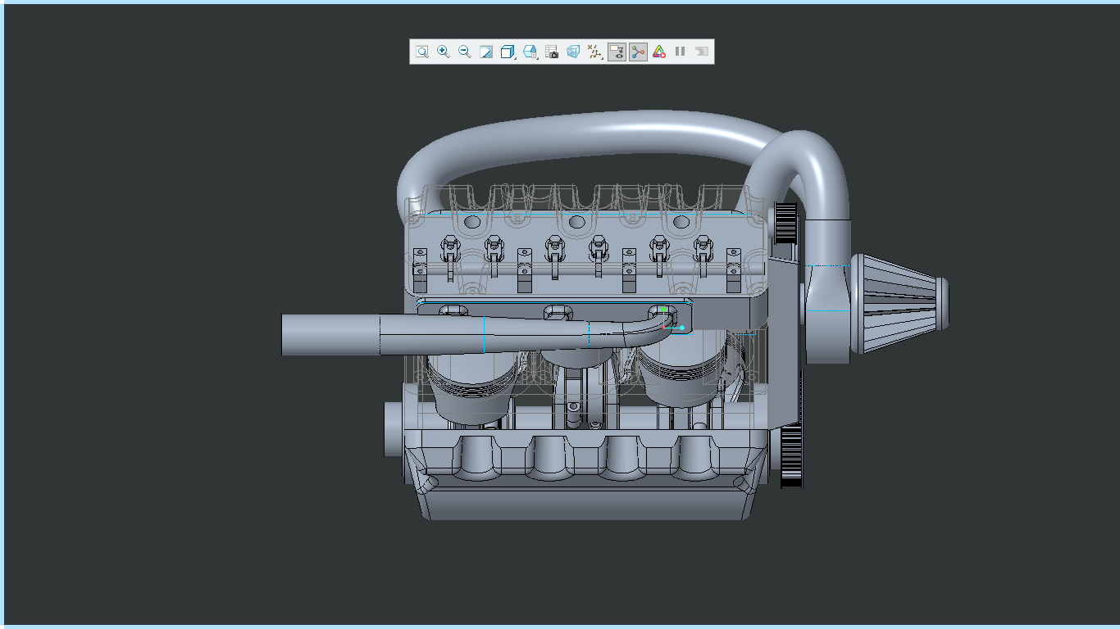1120x629 pixels.
Task: Select the cone-shaped air filter
Action: pos(898,303)
